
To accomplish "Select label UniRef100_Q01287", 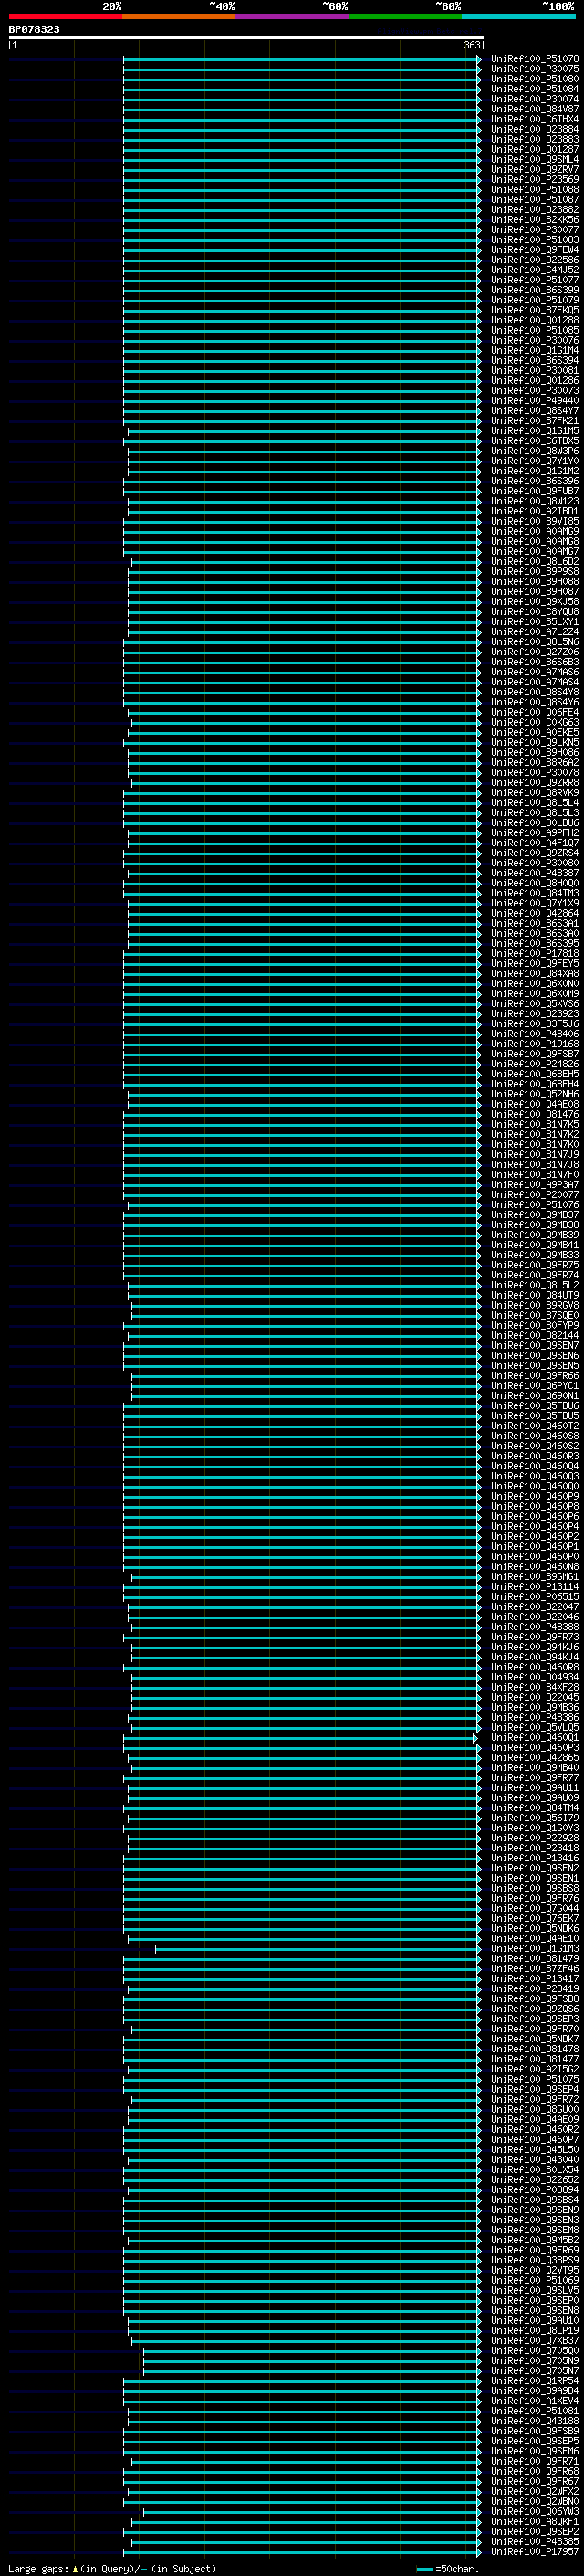I will [x=535, y=149].
